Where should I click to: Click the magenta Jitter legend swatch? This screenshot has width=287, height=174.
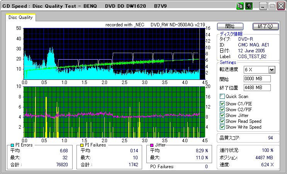[152, 145]
